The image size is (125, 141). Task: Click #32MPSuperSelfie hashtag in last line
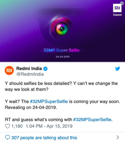pos(92,120)
